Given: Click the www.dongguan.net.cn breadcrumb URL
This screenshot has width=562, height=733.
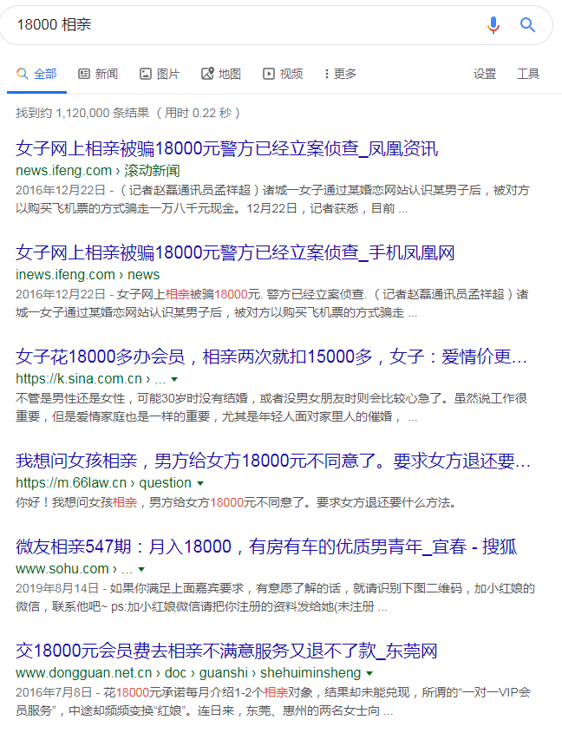Looking at the screenshot, I should coord(188,673).
